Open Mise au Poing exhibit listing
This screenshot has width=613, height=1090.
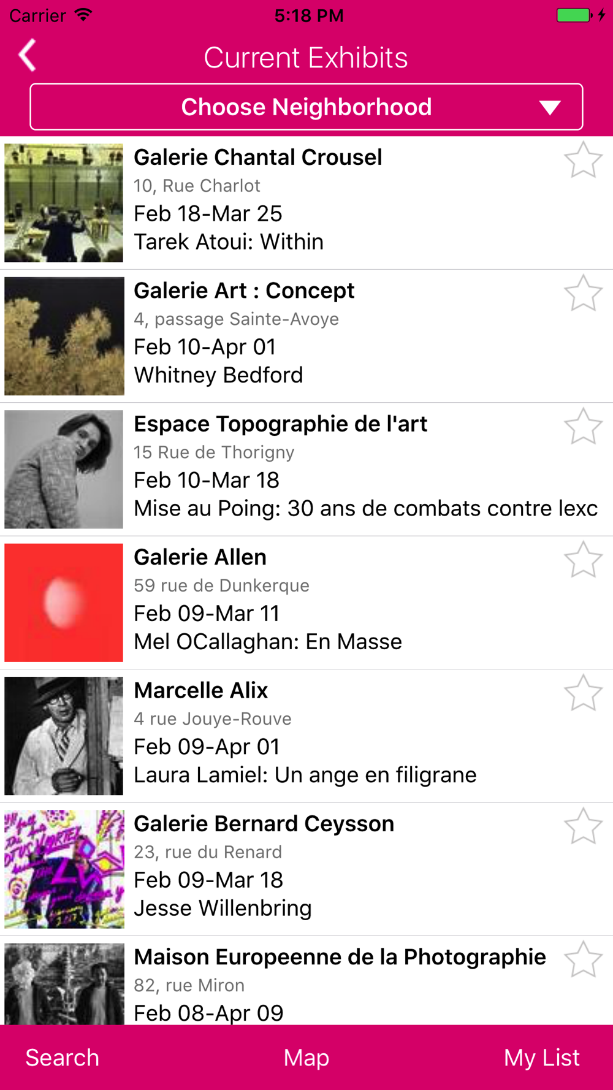click(x=365, y=508)
